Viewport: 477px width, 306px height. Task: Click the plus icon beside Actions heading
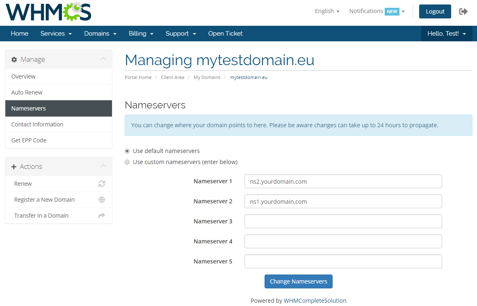(x=14, y=166)
